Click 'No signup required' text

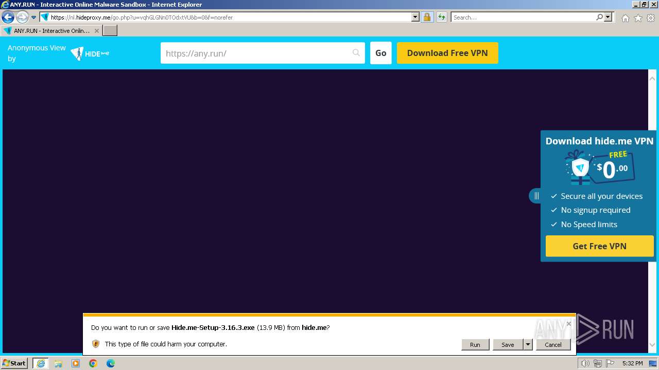click(596, 210)
